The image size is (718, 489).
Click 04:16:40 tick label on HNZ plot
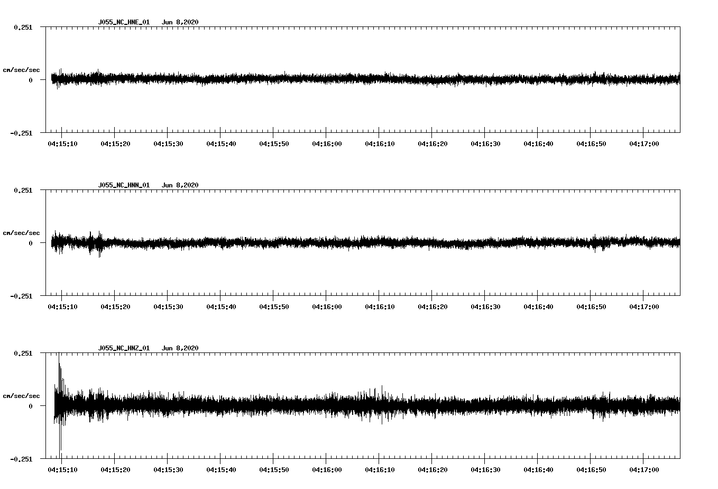click(x=538, y=470)
